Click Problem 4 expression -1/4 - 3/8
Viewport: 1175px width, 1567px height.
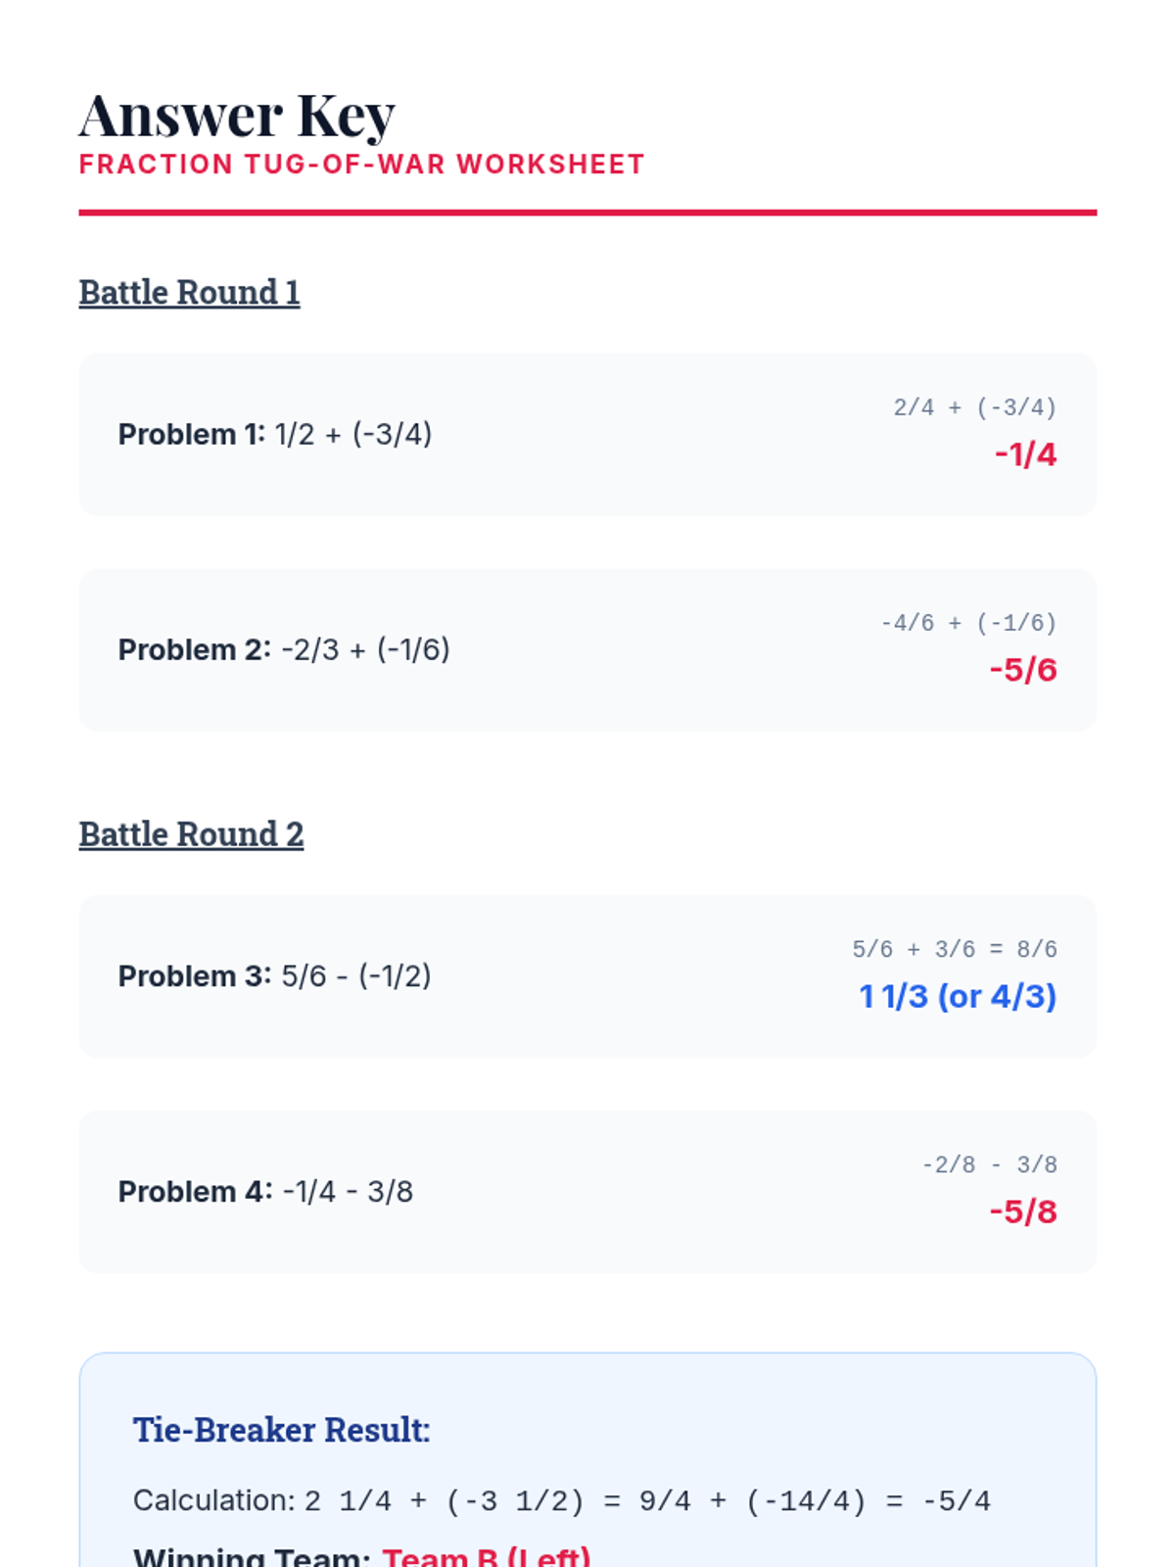348,1191
